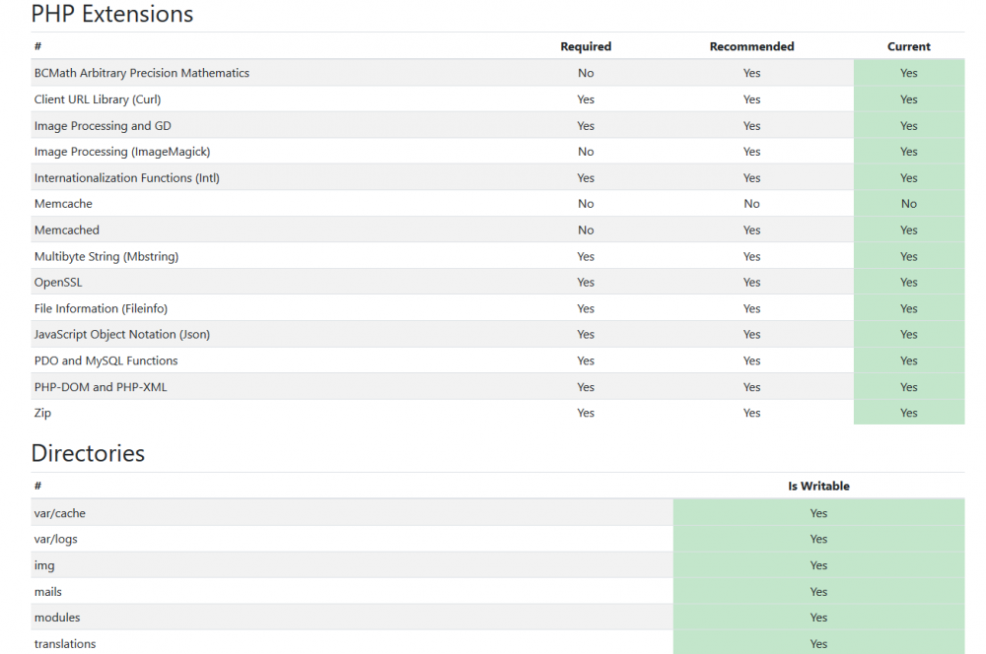Select Multibyte String (Mbstring) label
Viewport: 986px width, 654px height.
point(106,256)
